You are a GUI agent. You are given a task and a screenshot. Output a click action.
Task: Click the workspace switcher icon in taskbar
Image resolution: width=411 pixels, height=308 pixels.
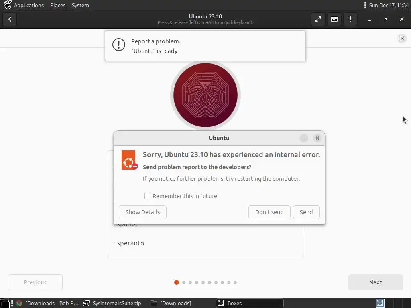380,303
